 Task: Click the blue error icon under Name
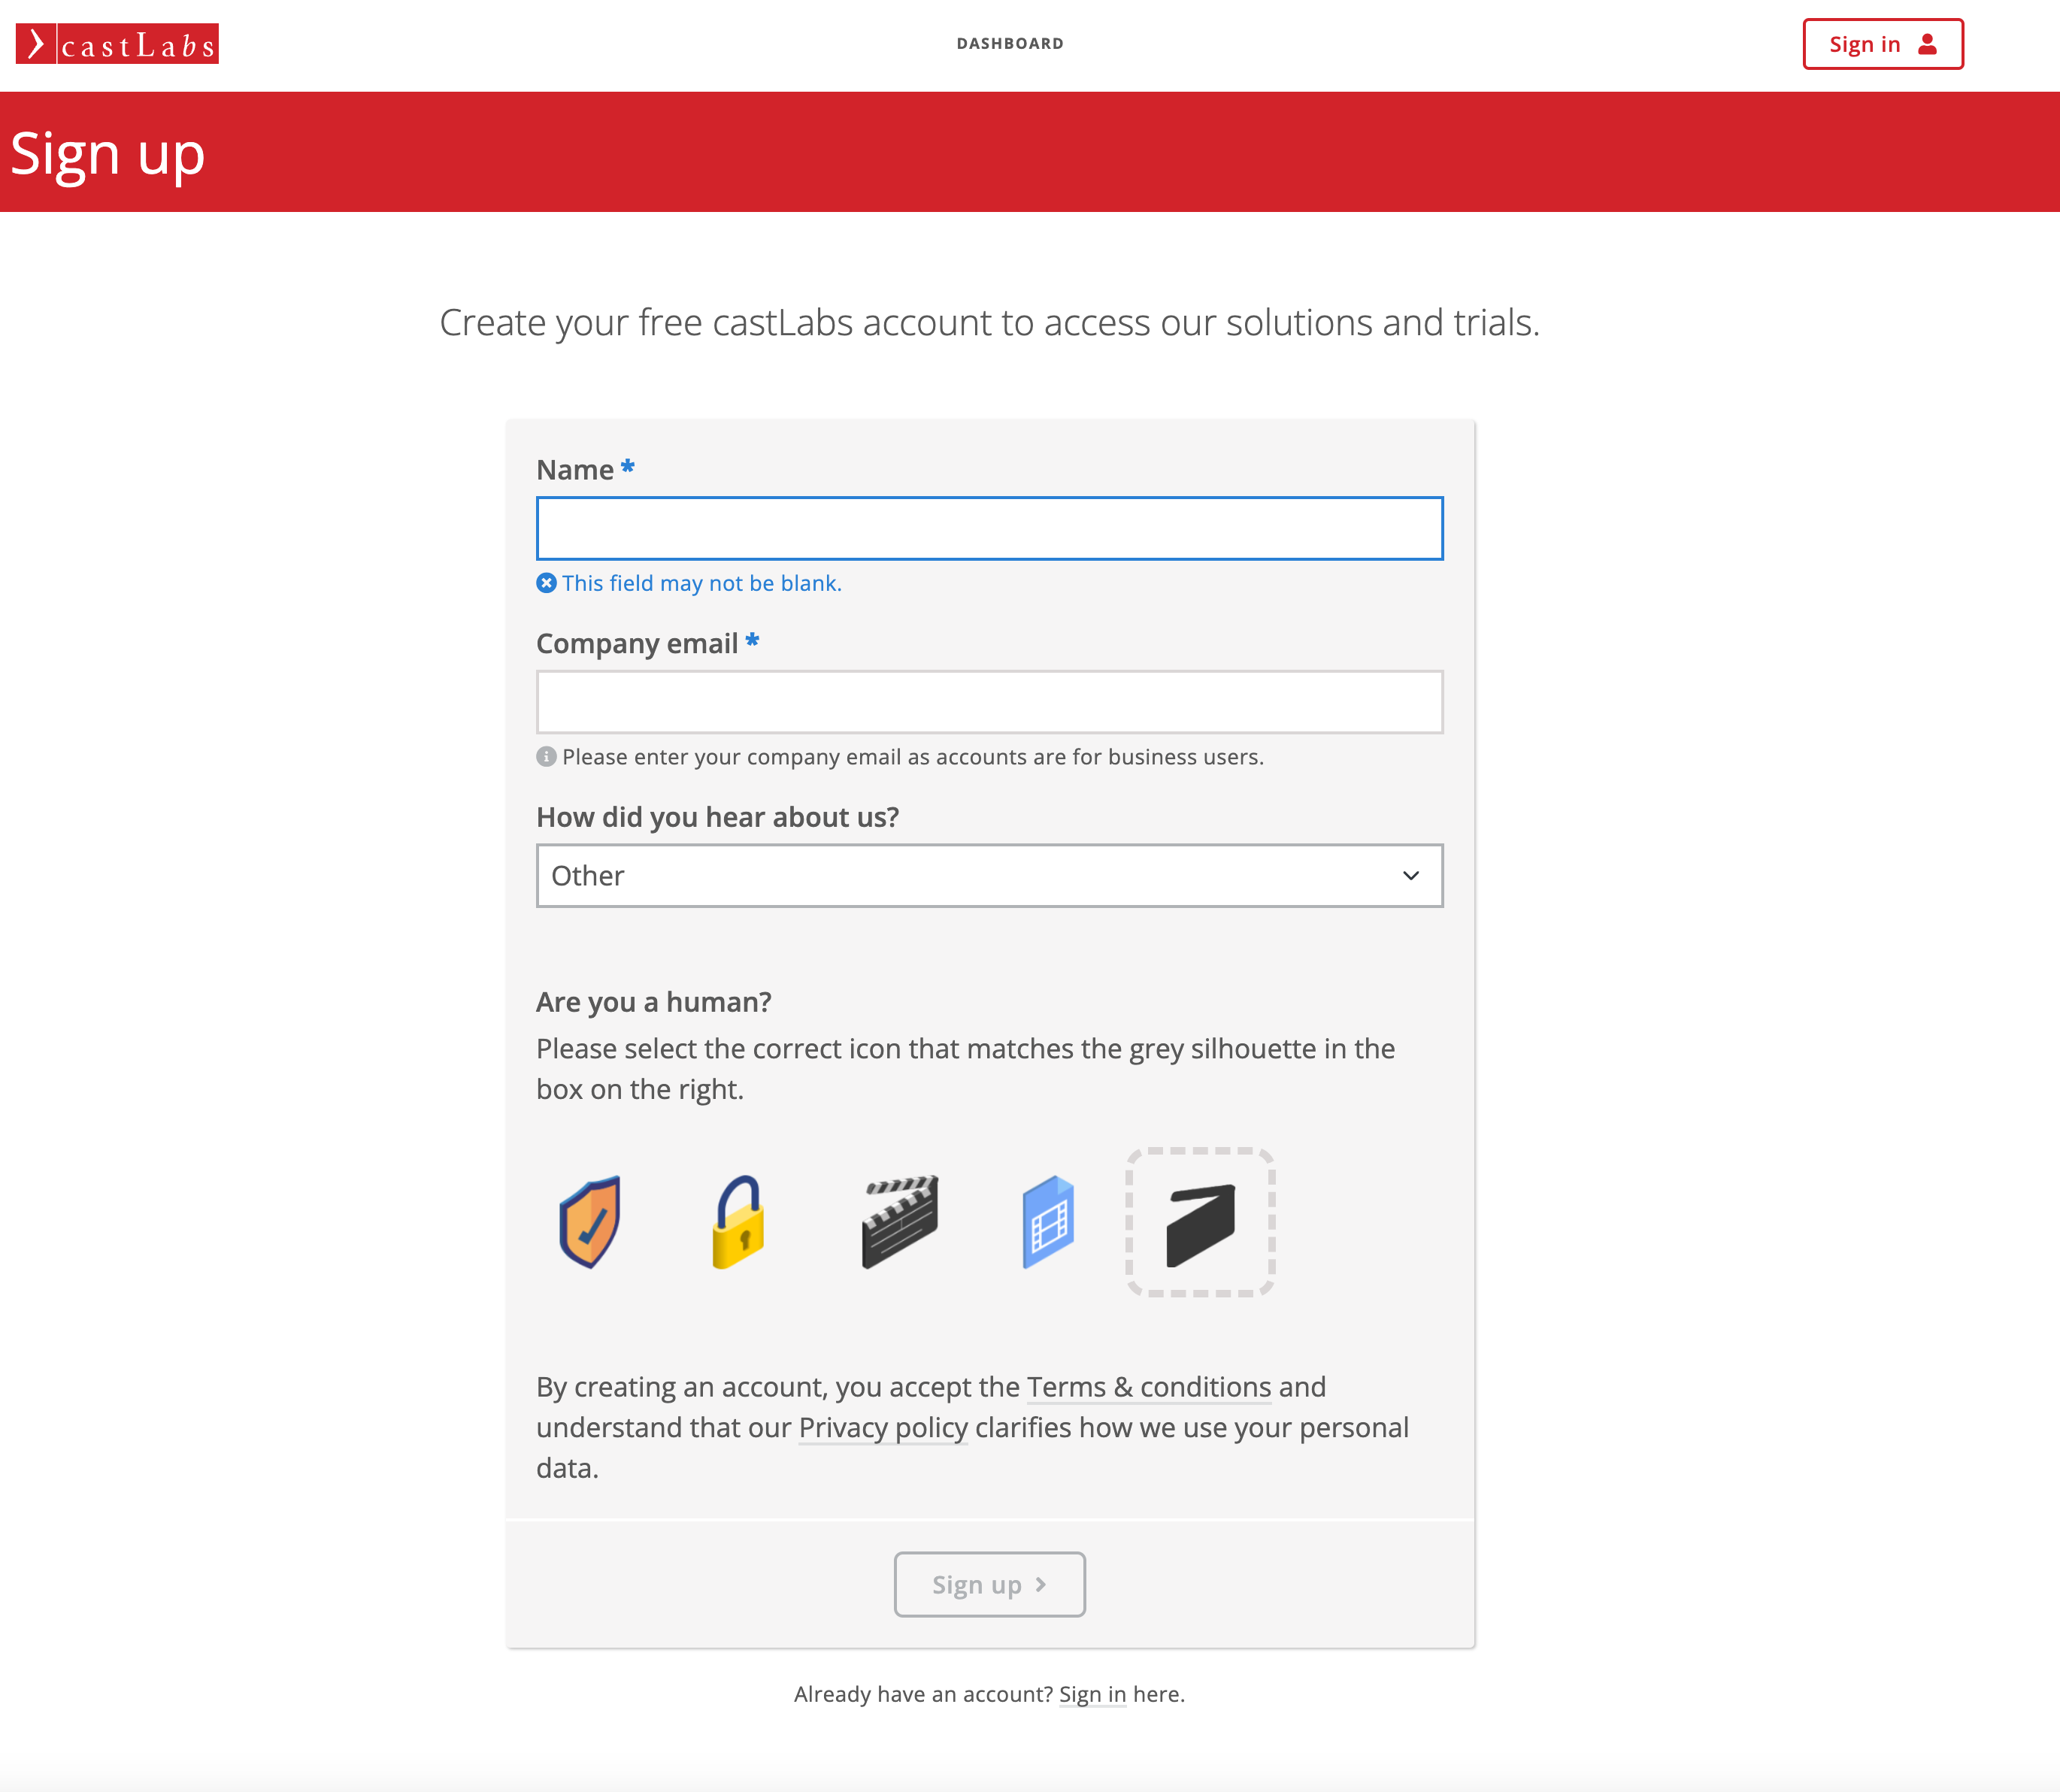coord(546,583)
